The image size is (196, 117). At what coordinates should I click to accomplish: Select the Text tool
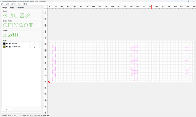point(31,25)
